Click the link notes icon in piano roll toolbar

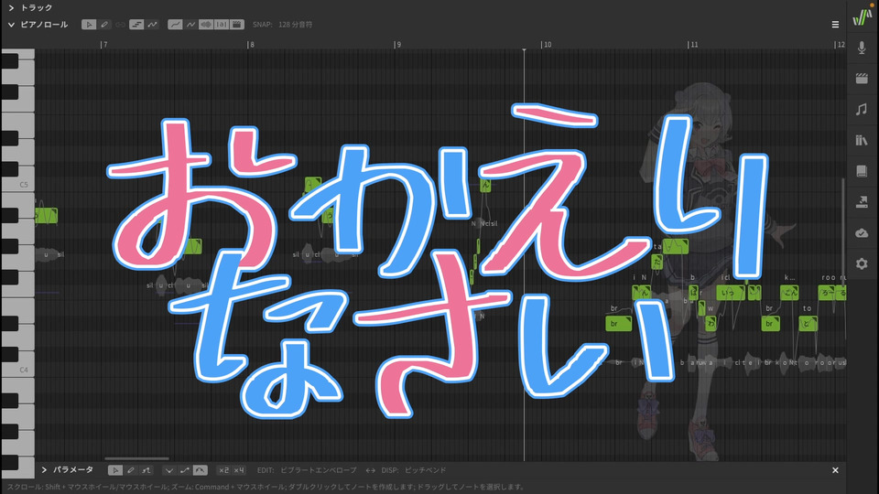(120, 25)
